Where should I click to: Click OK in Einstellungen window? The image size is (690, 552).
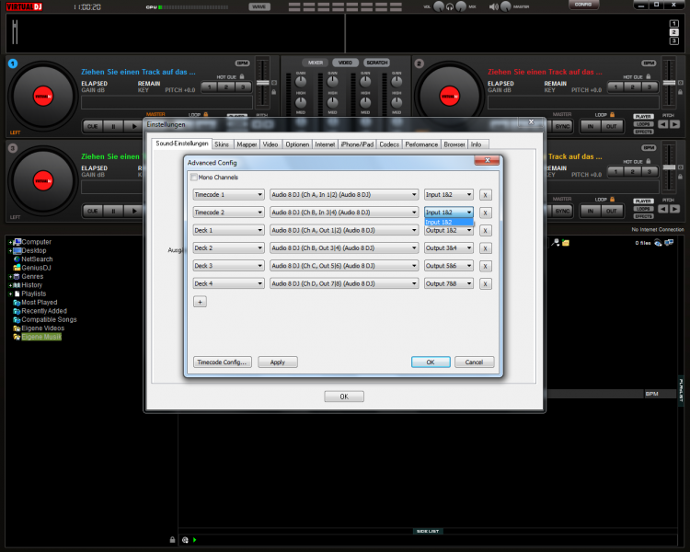pyautogui.click(x=344, y=397)
